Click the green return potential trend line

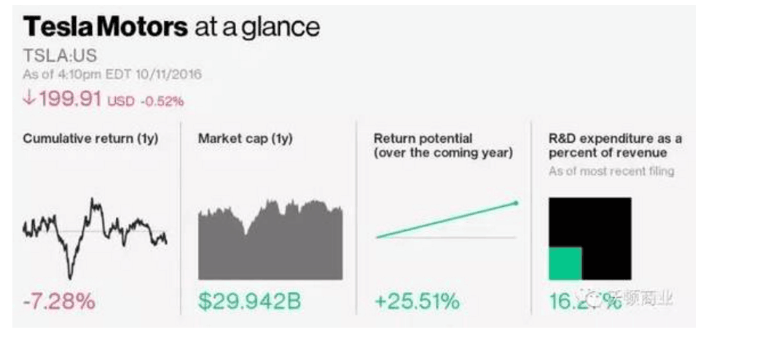pyautogui.click(x=447, y=220)
